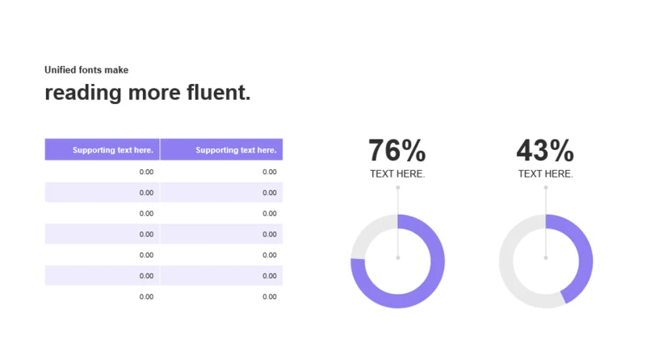This screenshot has height=363, width=646.
Task: Select last row 0.00 cell in left column
Action: 103,297
